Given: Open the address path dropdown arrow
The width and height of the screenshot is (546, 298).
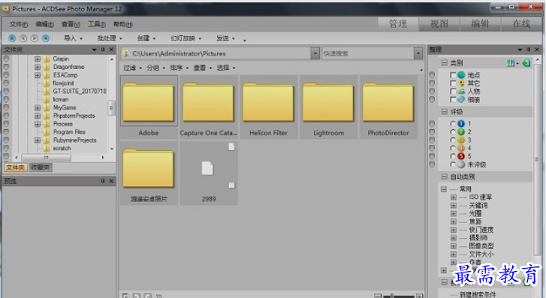Looking at the screenshot, I should (315, 53).
